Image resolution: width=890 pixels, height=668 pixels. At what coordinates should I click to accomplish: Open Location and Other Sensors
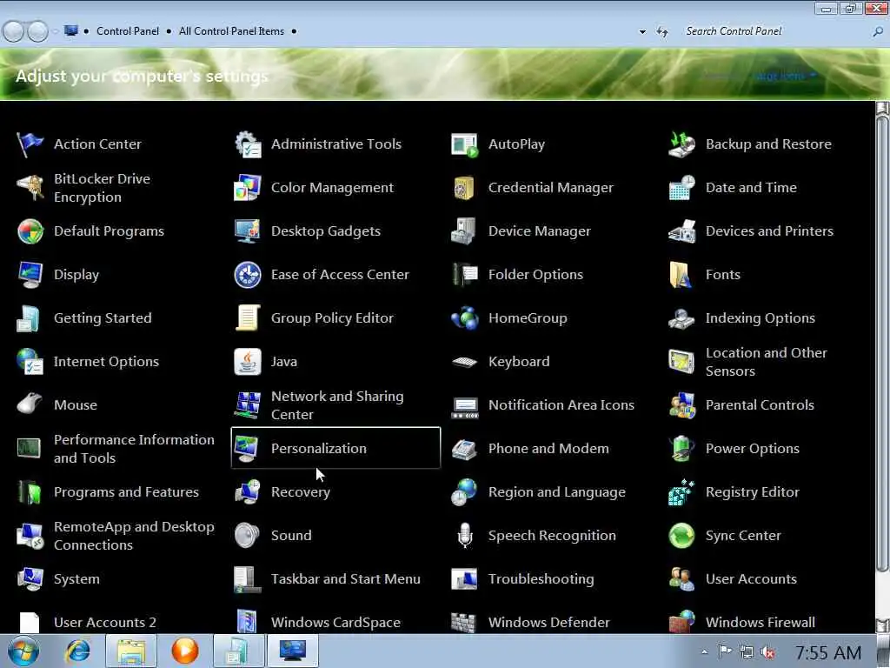click(748, 362)
